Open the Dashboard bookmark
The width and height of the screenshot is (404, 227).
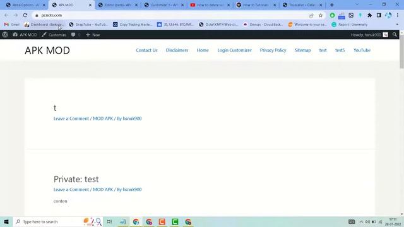coord(43,25)
